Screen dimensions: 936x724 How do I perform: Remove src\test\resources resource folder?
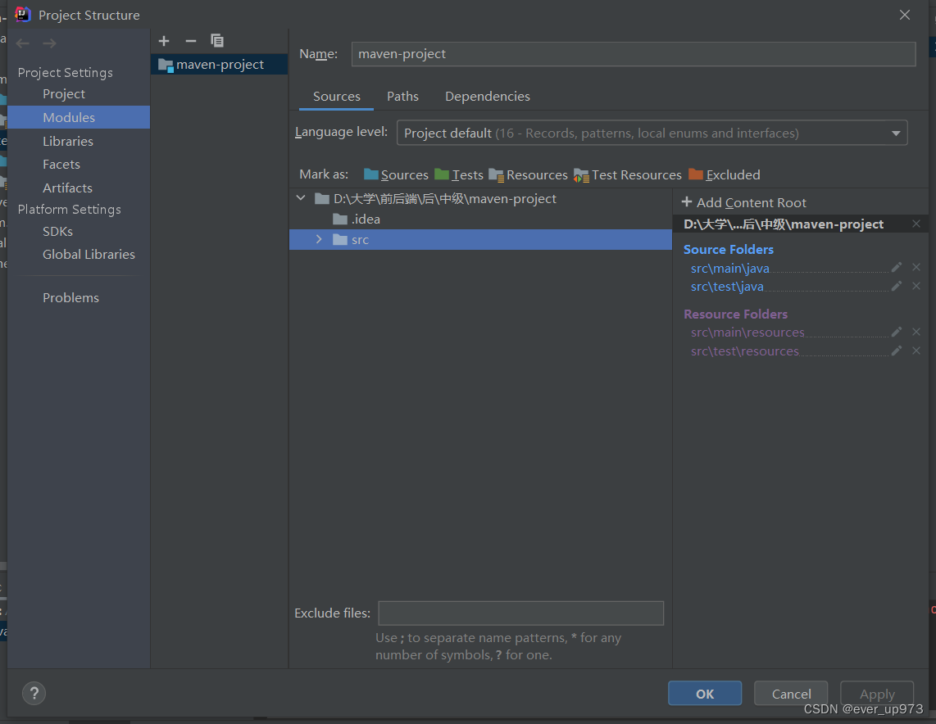point(916,351)
